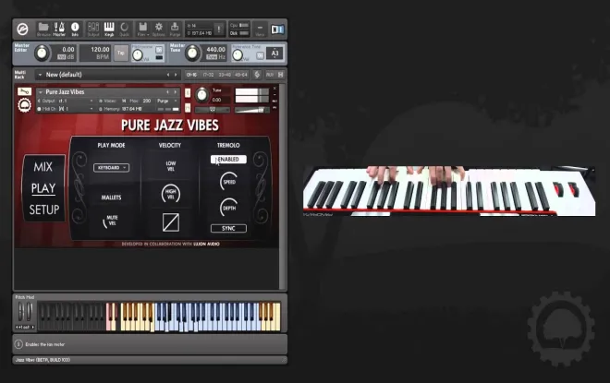Viewport: 610px width, 383px height.
Task: Open the reference tone A3 note selector
Action: pyautogui.click(x=274, y=54)
